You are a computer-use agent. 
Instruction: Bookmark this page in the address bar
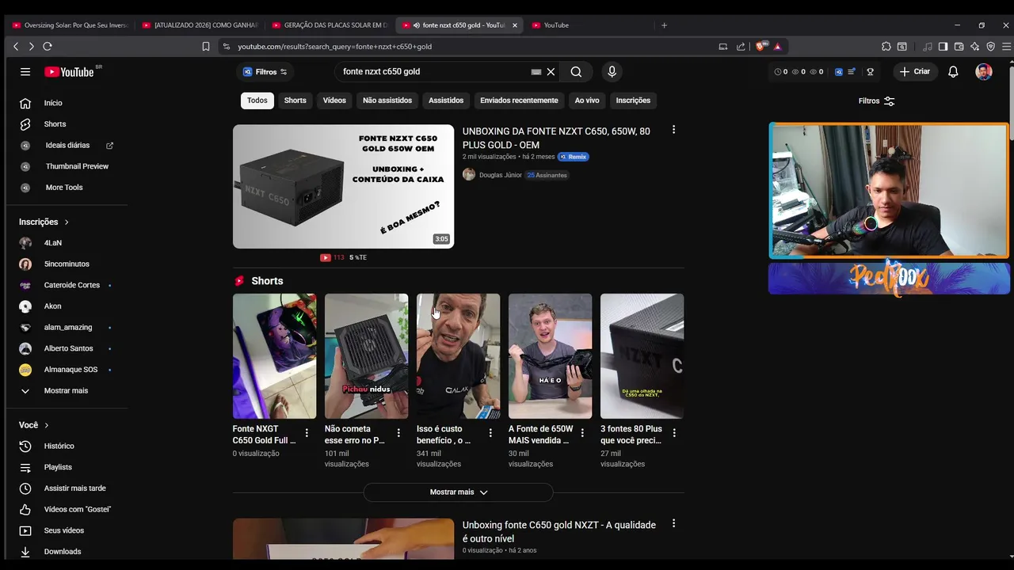coord(206,47)
